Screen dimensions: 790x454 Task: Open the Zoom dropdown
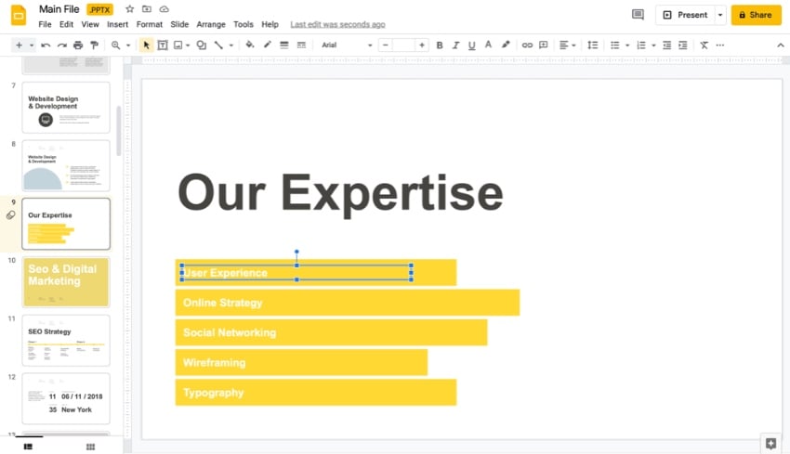coord(120,45)
